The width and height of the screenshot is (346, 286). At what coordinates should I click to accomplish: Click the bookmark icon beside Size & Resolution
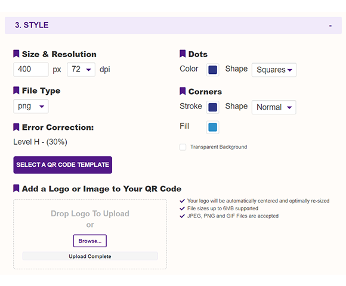[x=16, y=54]
